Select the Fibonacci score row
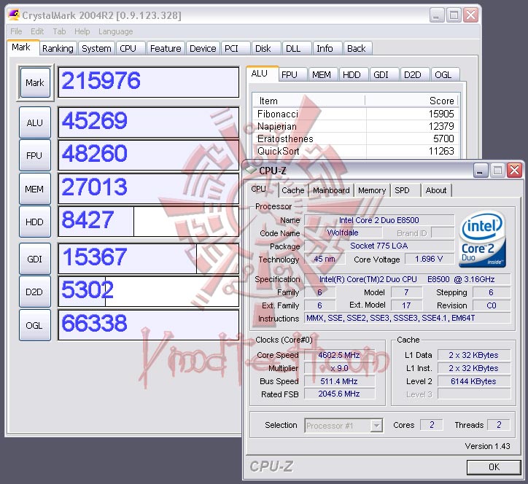The height and width of the screenshot is (484, 528). click(356, 114)
